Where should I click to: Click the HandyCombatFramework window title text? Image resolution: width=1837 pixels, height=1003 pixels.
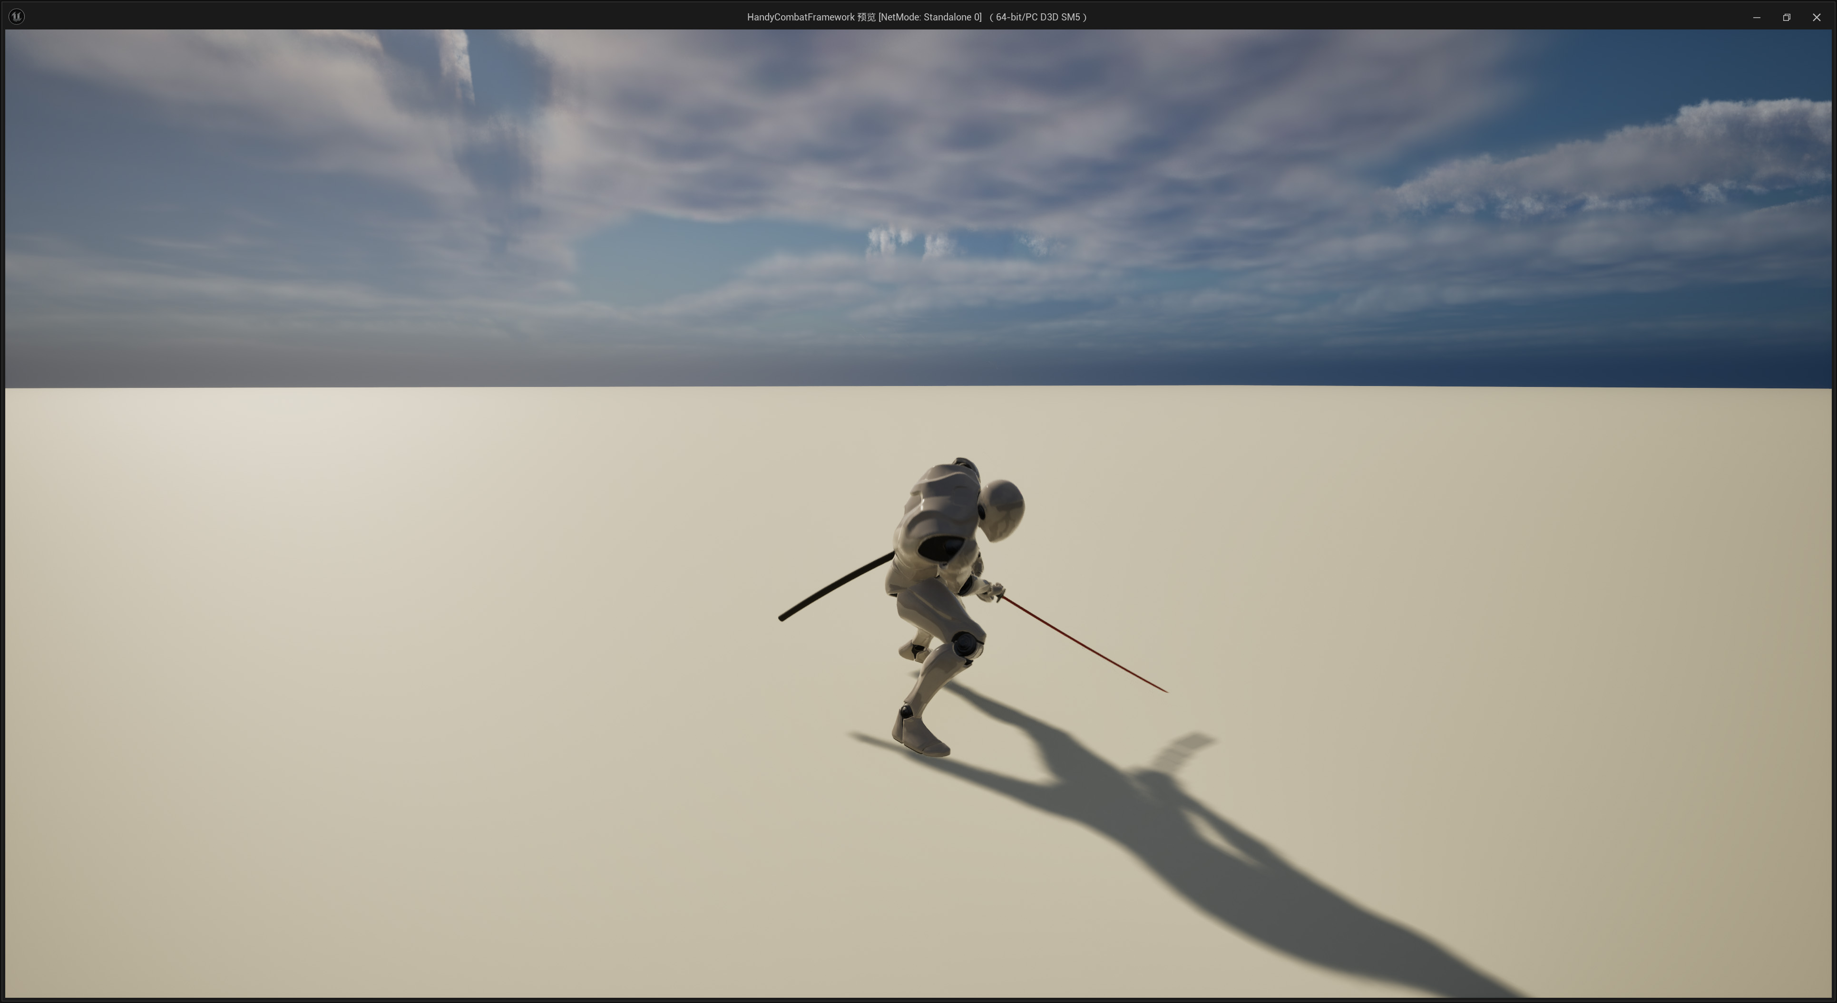(x=917, y=17)
